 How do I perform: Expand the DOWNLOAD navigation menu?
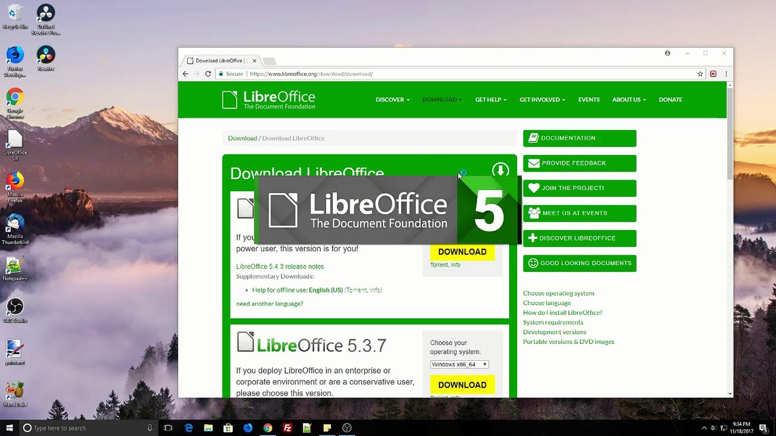442,99
